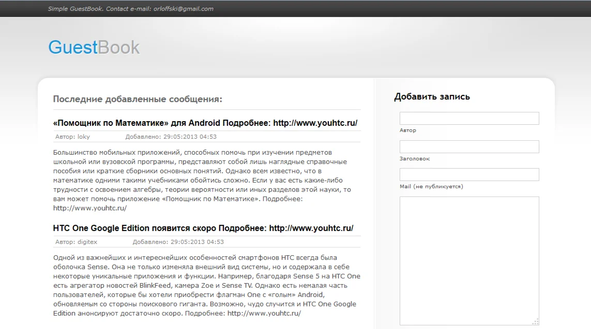The height and width of the screenshot is (329, 591).
Task: Click the Последние добавленные сообщения heading
Action: point(137,99)
